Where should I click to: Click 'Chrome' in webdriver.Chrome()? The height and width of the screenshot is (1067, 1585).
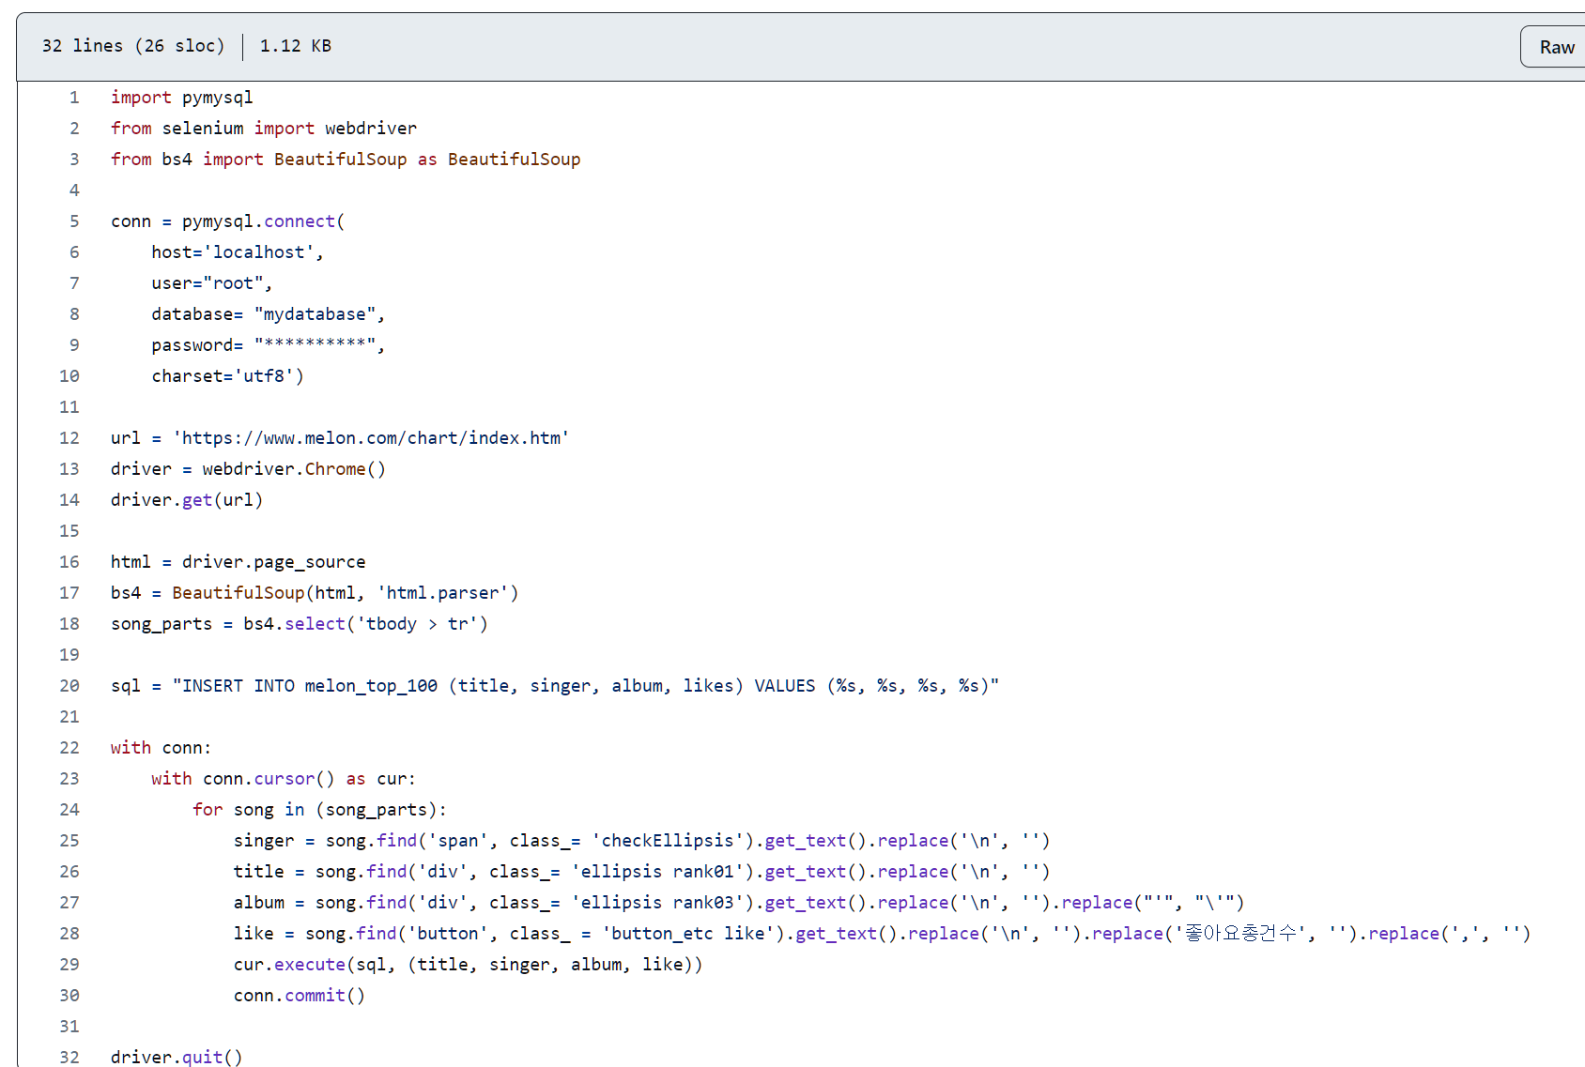[335, 469]
